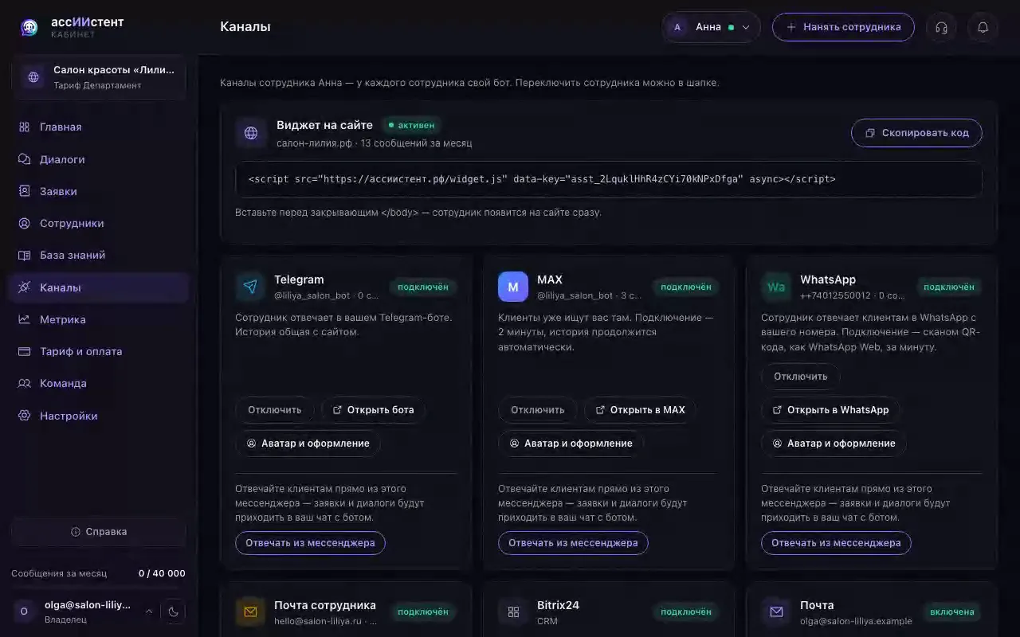This screenshot has width=1020, height=637.
Task: Open Настройки page
Action: [99, 416]
